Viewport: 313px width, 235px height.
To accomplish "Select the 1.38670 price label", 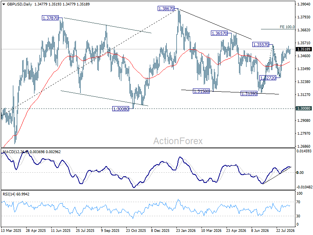I will tap(166, 9).
